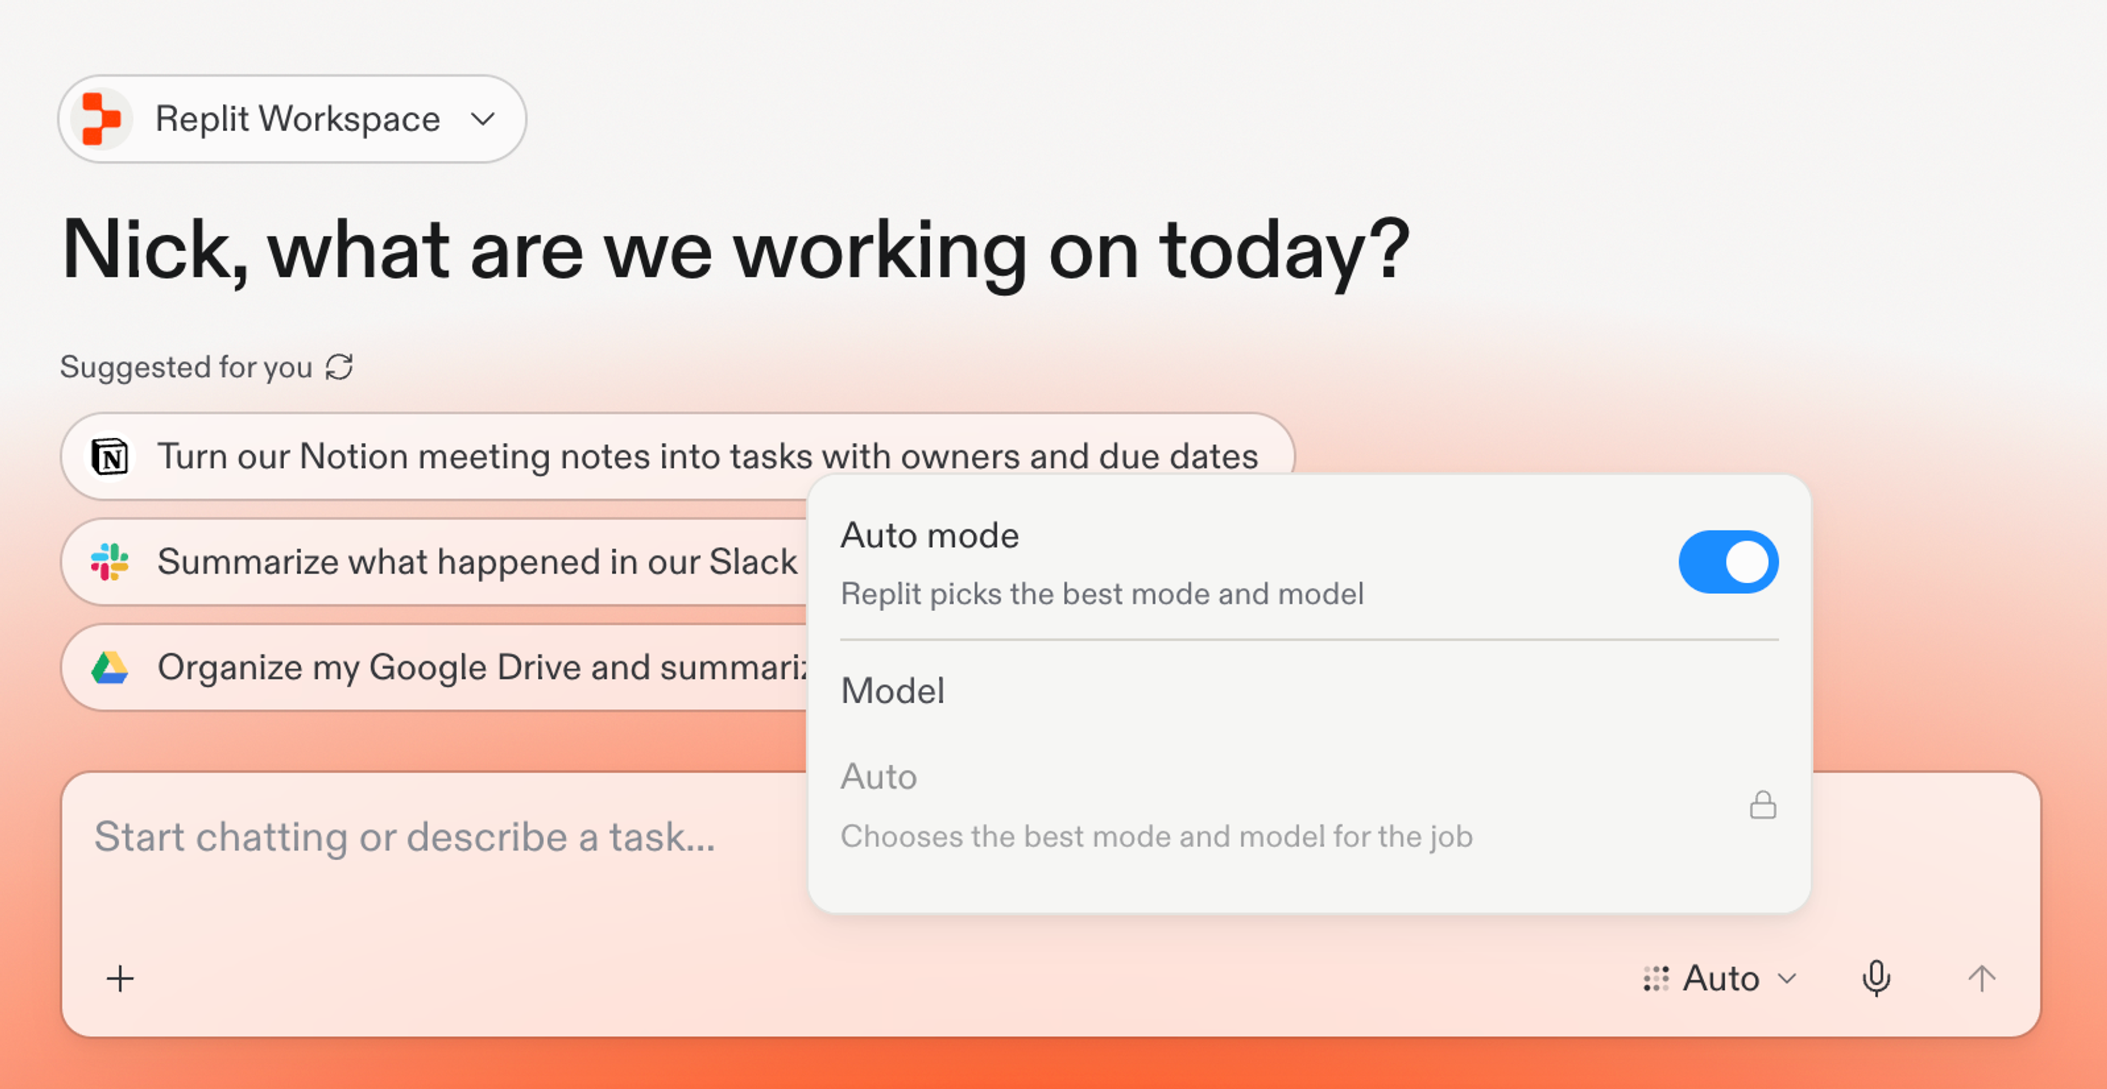Image resolution: width=2107 pixels, height=1089 pixels.
Task: Open the Replit Workspace dropdown
Action: click(292, 120)
